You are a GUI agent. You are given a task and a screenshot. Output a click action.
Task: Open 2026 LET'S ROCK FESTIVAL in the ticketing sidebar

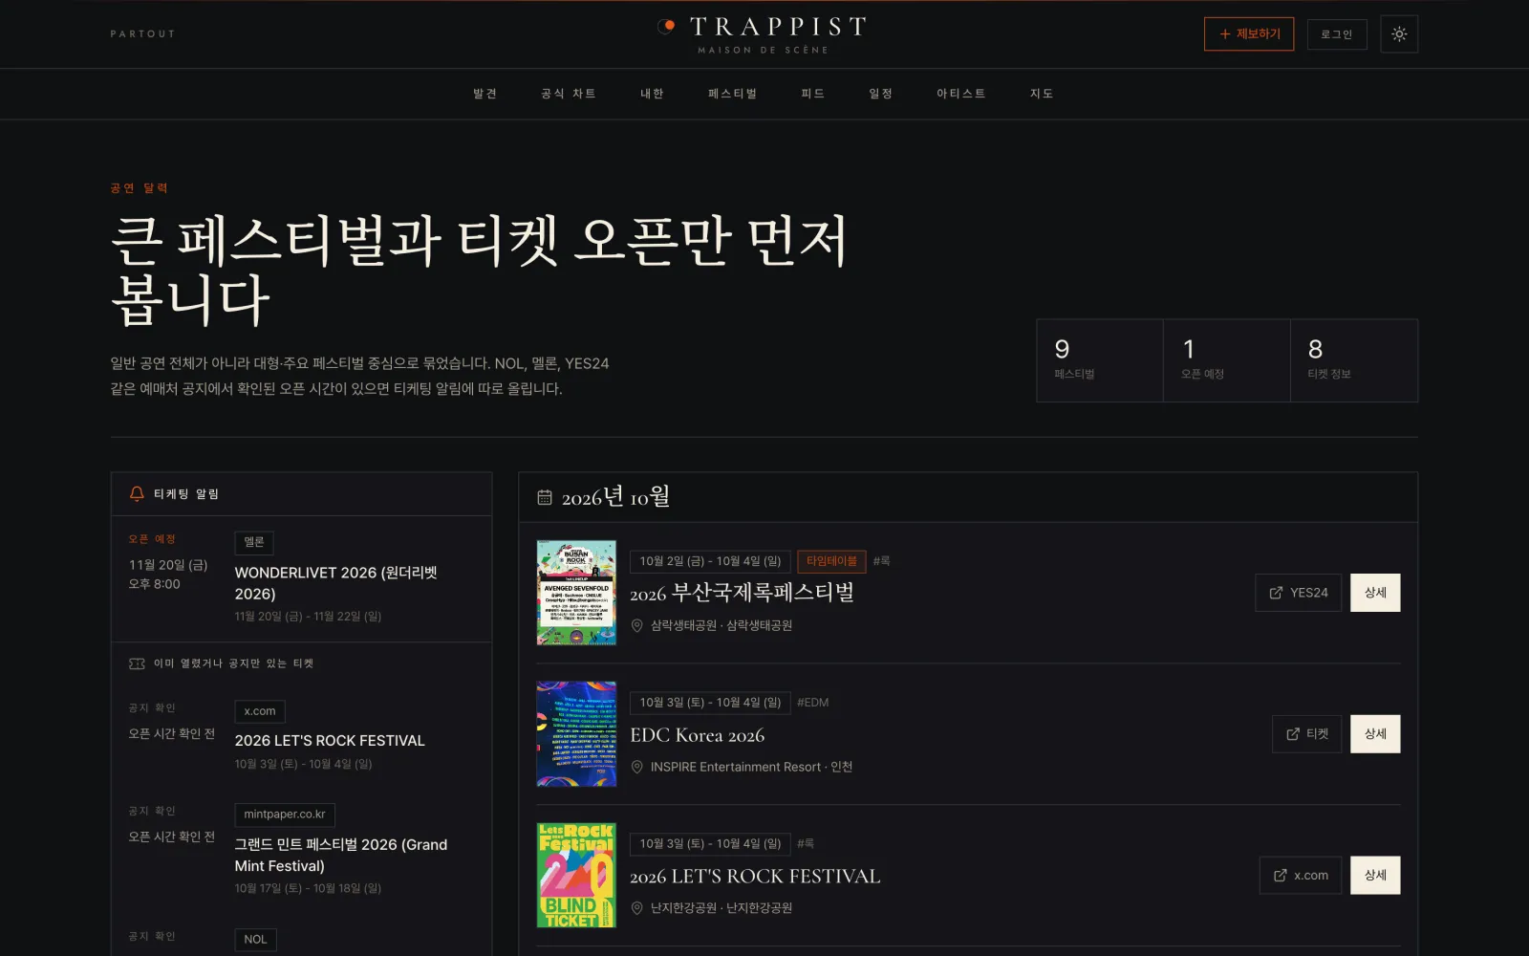coord(330,741)
